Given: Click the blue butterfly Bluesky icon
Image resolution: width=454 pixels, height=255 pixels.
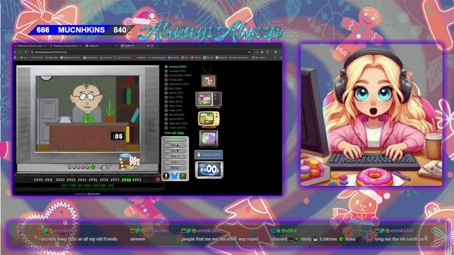Looking at the screenshot, I should click(x=175, y=176).
